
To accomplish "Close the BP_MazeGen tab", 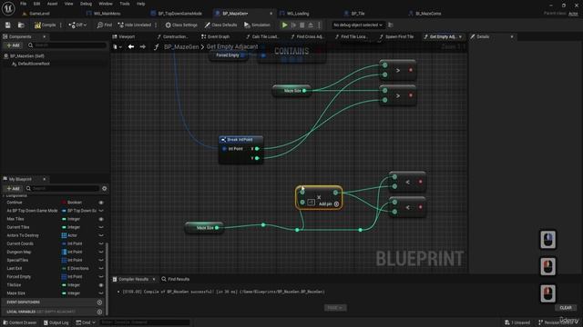I will pyautogui.click(x=271, y=14).
